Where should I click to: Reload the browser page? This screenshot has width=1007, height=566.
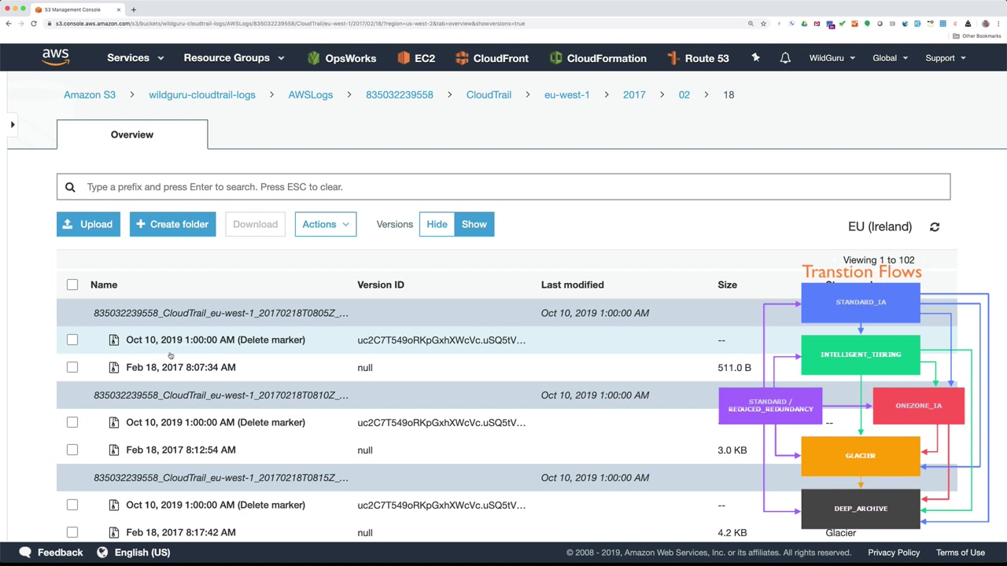pos(34,24)
